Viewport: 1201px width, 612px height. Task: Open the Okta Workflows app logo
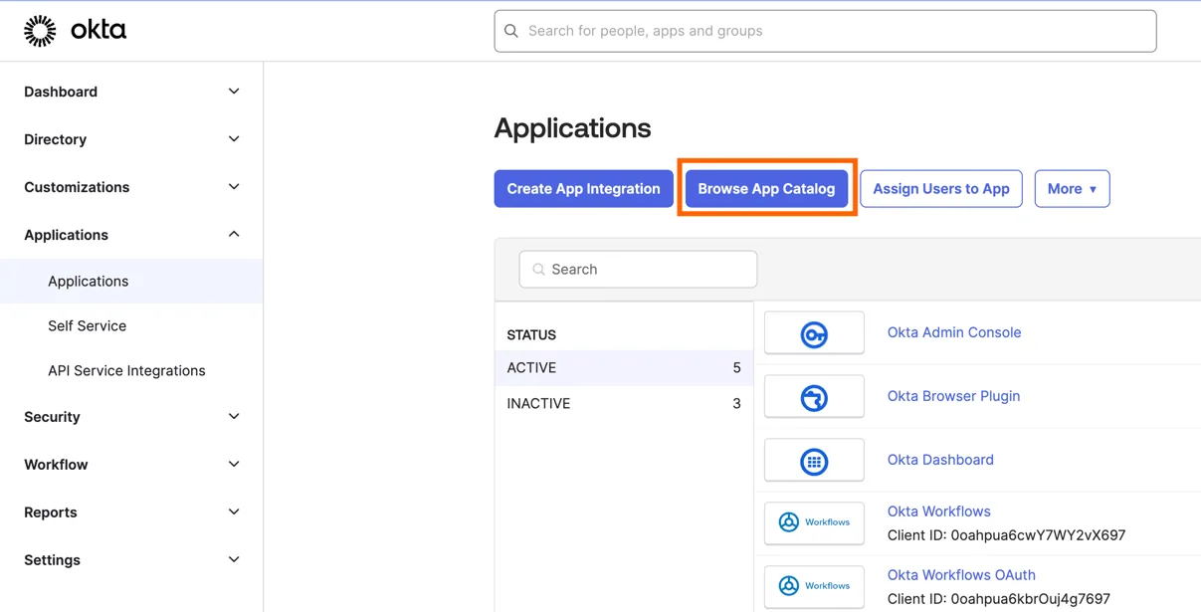click(x=814, y=522)
